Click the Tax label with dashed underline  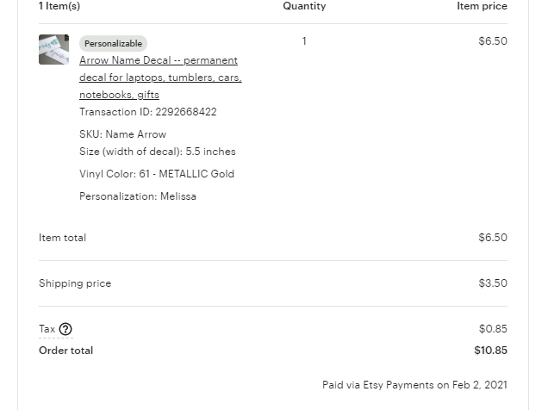click(47, 329)
